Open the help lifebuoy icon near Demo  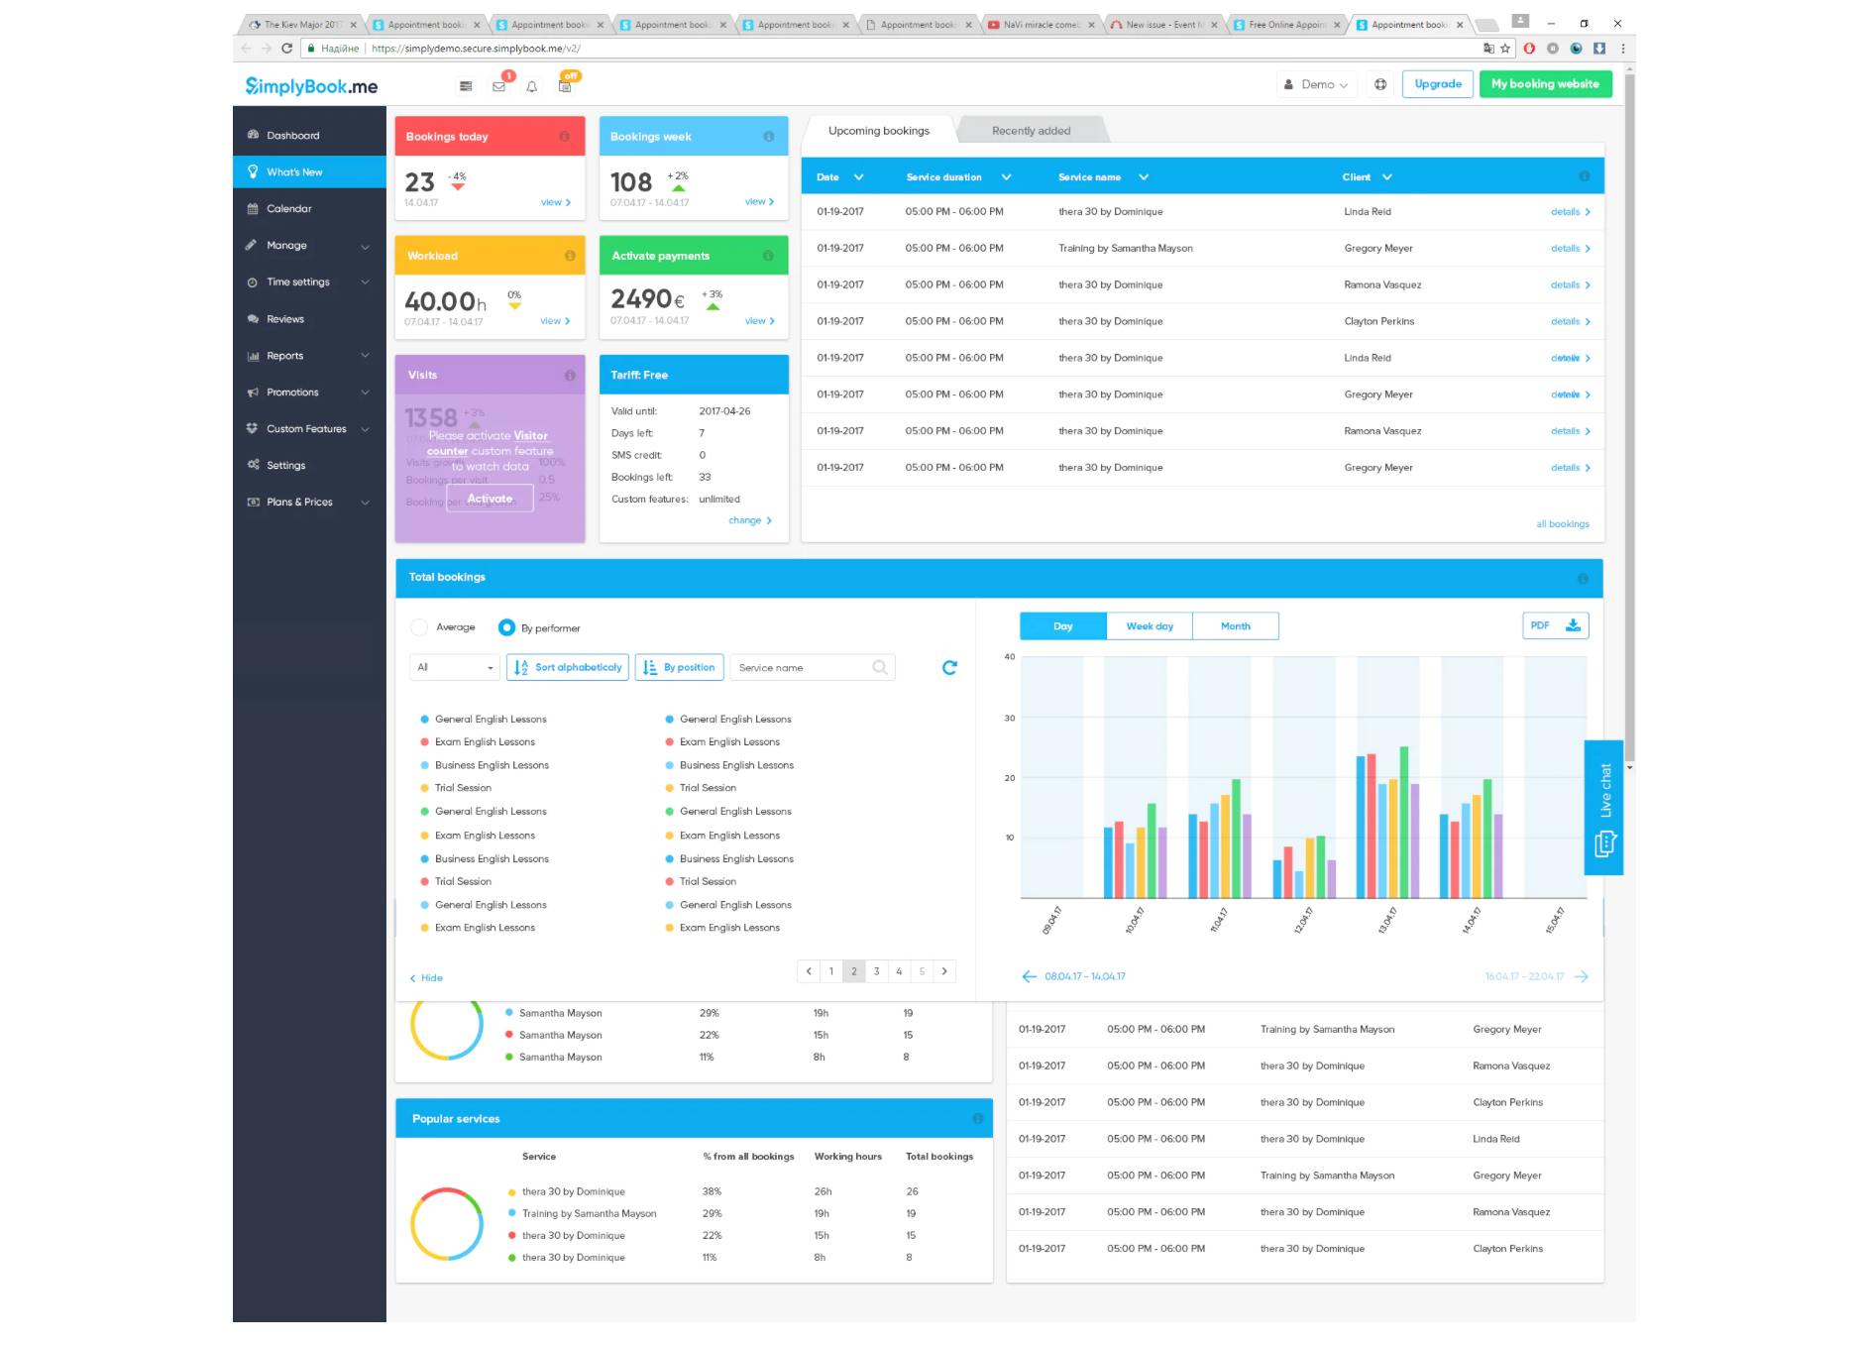point(1379,84)
